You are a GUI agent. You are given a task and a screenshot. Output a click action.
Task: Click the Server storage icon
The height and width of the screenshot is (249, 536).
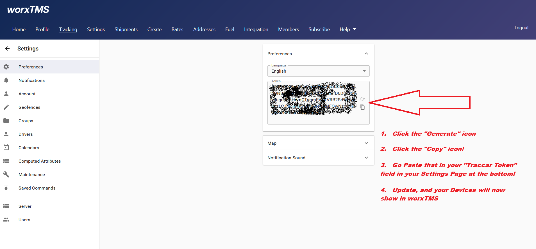point(6,206)
